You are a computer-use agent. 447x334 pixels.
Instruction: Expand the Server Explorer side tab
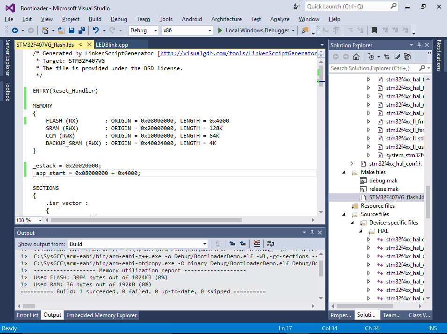coord(7,58)
